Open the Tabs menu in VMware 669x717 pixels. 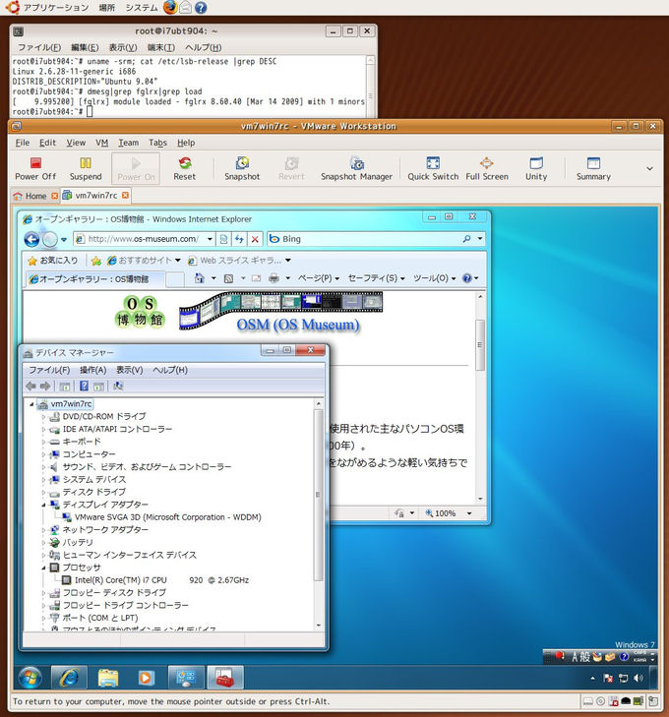[x=157, y=143]
